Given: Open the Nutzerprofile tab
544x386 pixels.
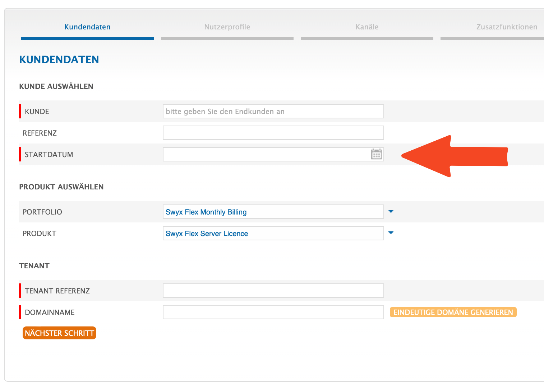Looking at the screenshot, I should coord(227,27).
